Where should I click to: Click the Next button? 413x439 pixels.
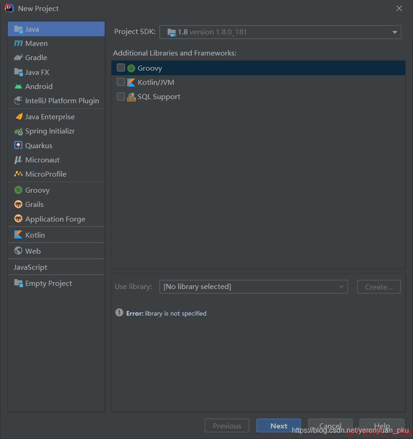coord(279,426)
